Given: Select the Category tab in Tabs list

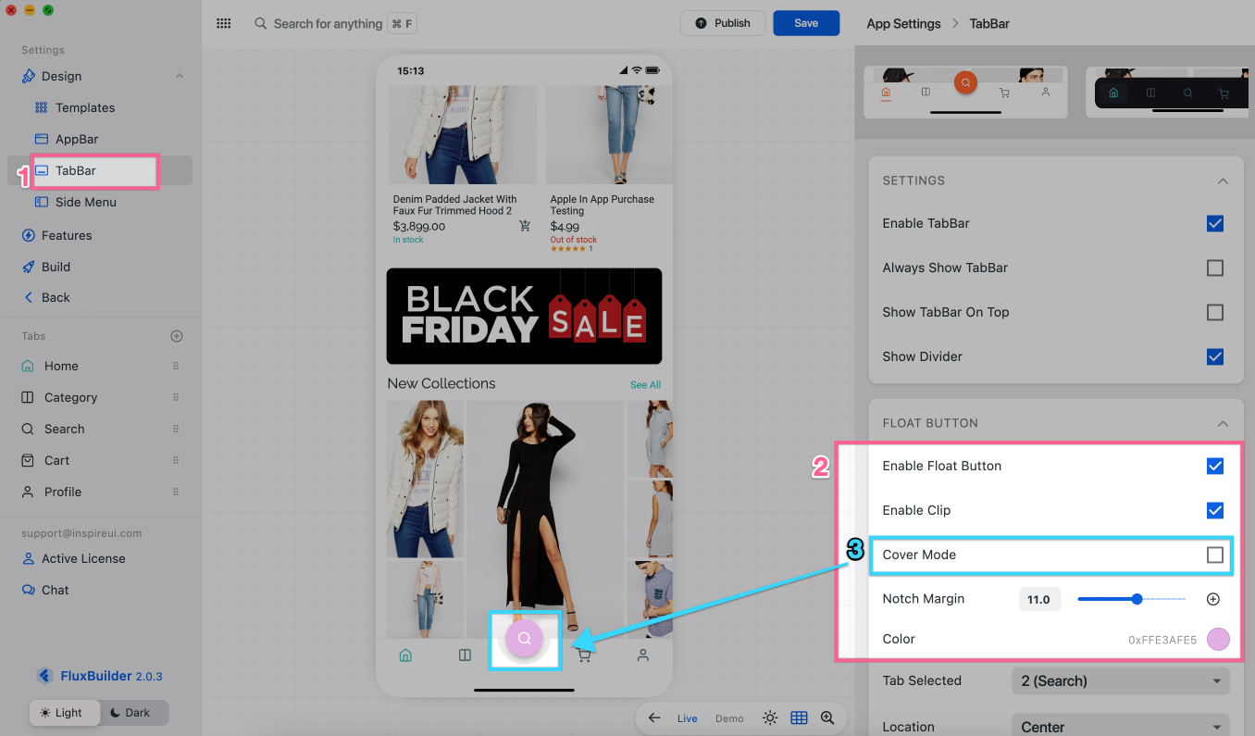Looking at the screenshot, I should point(70,397).
